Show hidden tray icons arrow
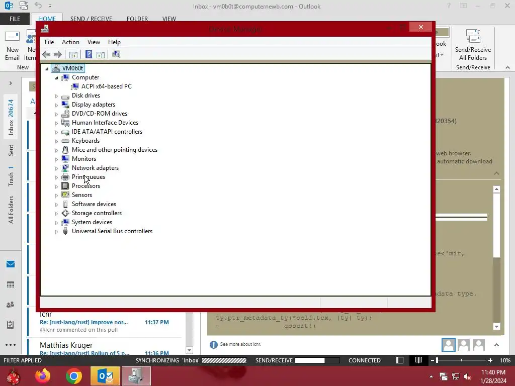 [431, 376]
